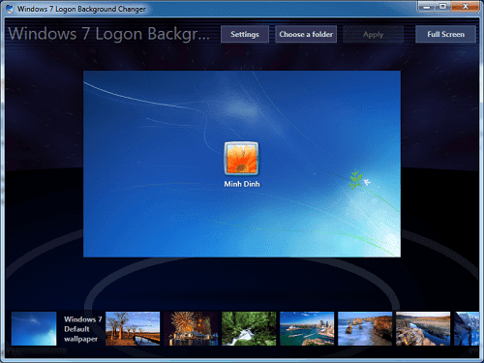Viewport: 484px width, 363px height.
Task: Open the Settings button
Action: tap(245, 34)
